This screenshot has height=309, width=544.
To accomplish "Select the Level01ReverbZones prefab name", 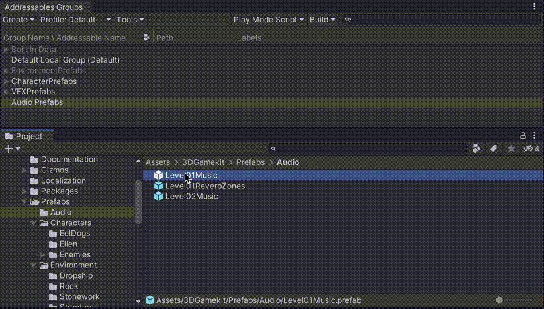I will click(205, 186).
